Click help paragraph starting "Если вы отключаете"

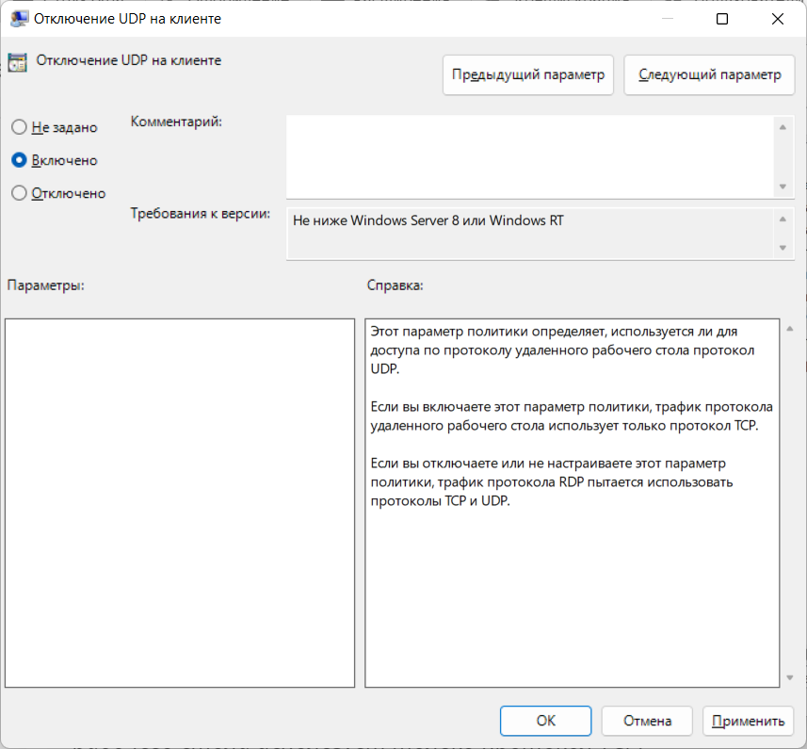point(552,481)
